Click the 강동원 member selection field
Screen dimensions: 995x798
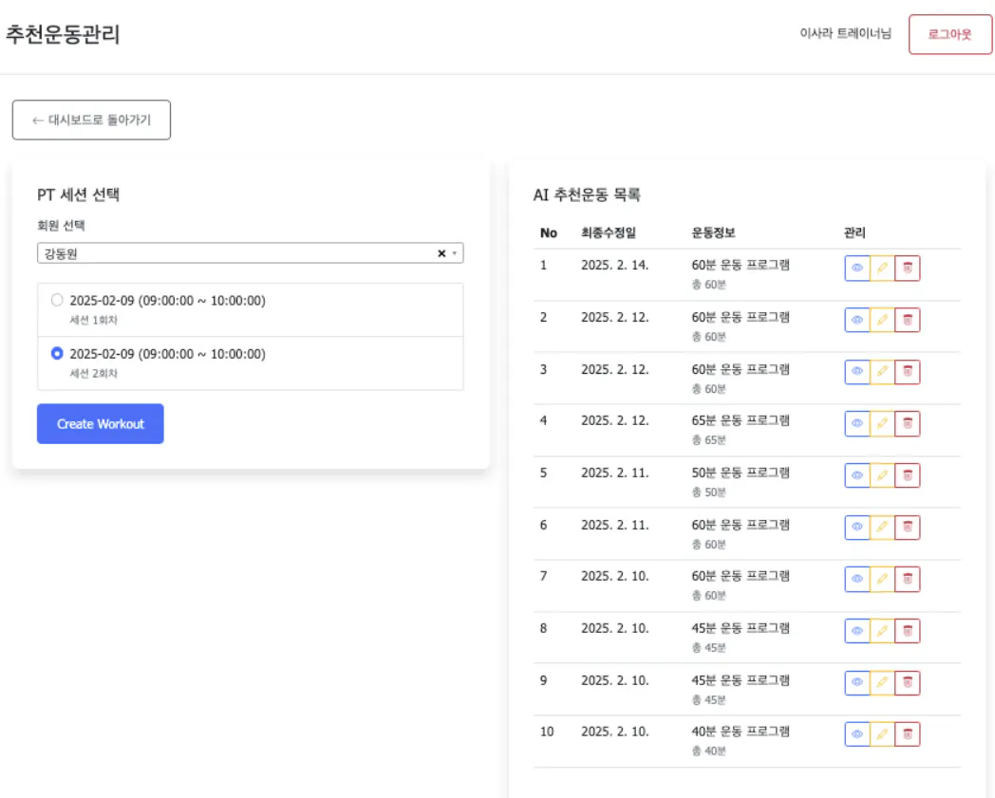pos(250,253)
